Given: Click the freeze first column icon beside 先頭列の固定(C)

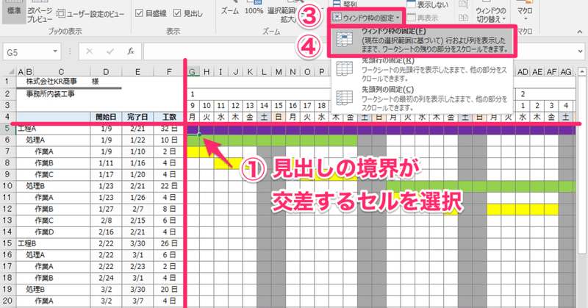Looking at the screenshot, I should pos(344,98).
